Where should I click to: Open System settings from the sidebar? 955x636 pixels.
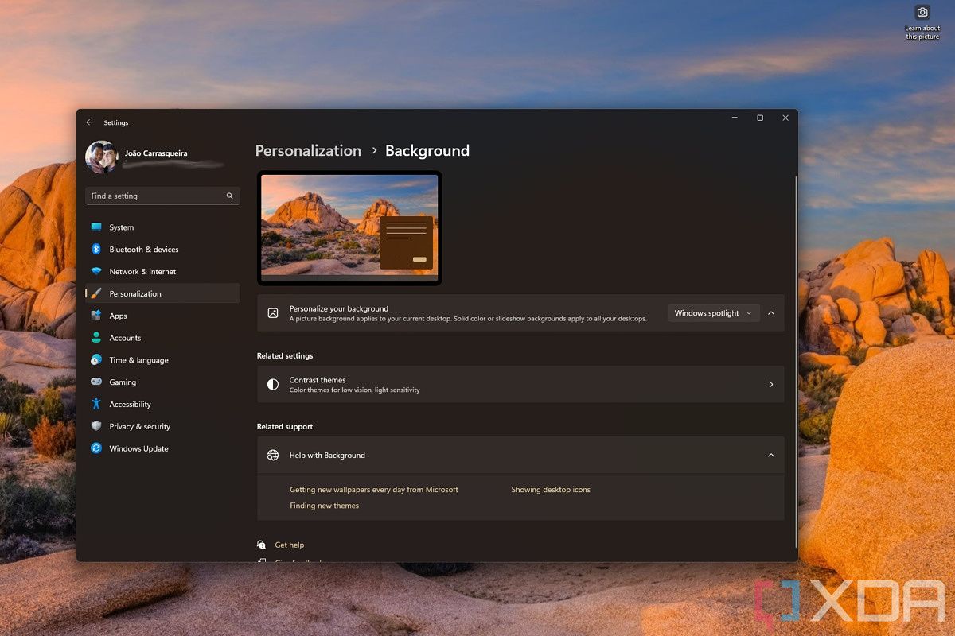pyautogui.click(x=121, y=227)
